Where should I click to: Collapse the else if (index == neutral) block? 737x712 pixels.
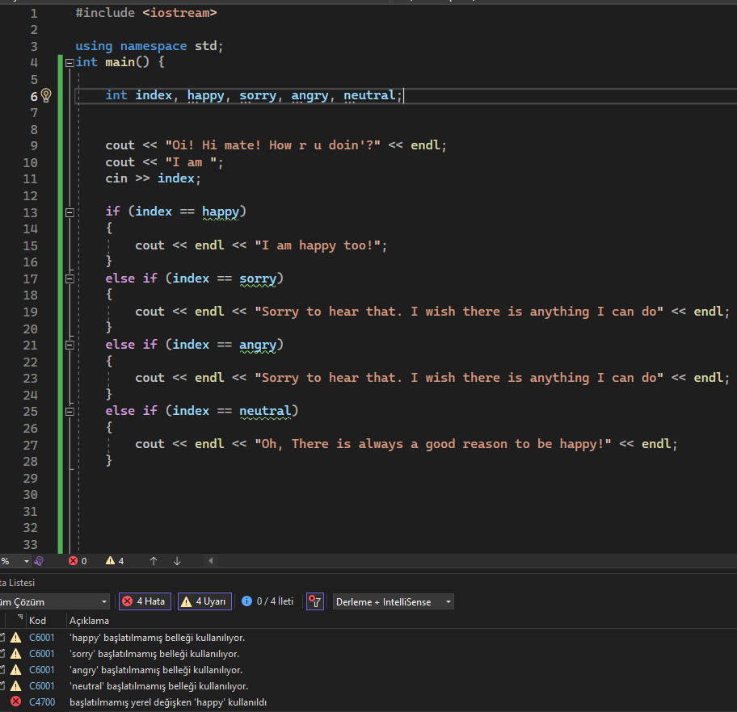[x=69, y=411]
